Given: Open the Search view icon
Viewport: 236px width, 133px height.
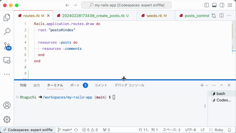Looking at the screenshot, I should tap(7, 31).
